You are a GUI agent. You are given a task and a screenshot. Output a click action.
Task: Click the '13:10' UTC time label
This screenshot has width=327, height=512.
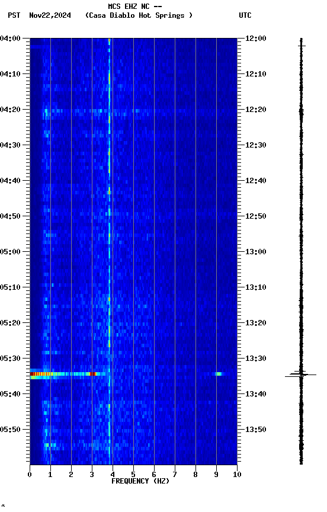coord(256,287)
